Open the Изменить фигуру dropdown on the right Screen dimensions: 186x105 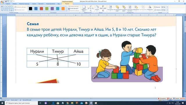pyautogui.click(x=74, y=10)
